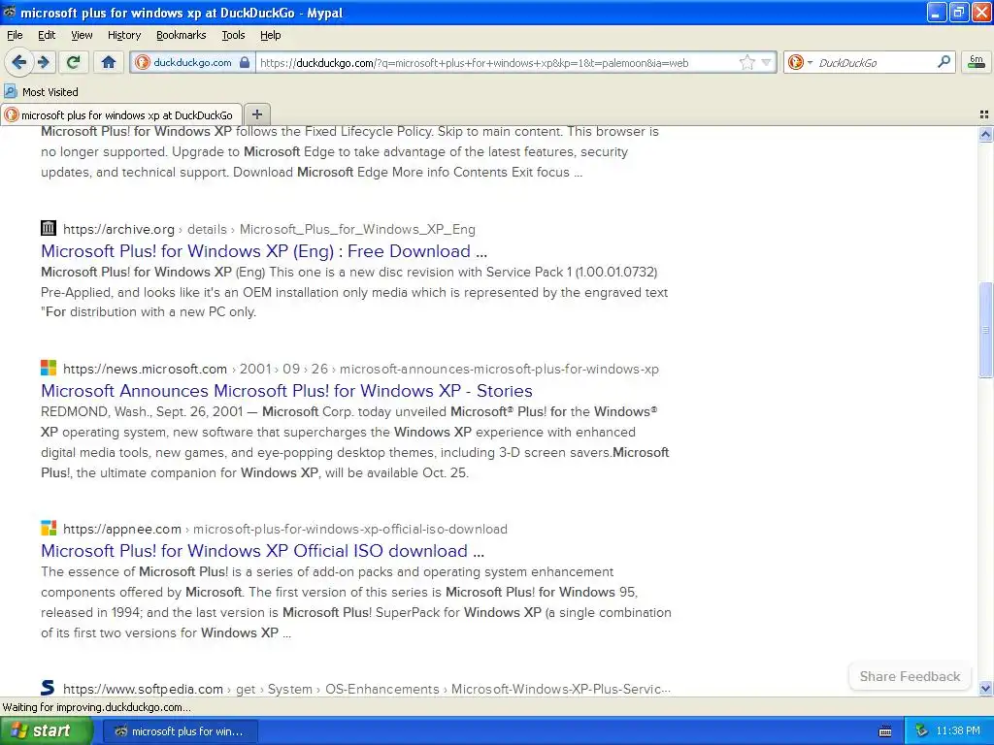Image resolution: width=994 pixels, height=745 pixels.
Task: Click the 11:38 PM clock
Action: point(958,731)
